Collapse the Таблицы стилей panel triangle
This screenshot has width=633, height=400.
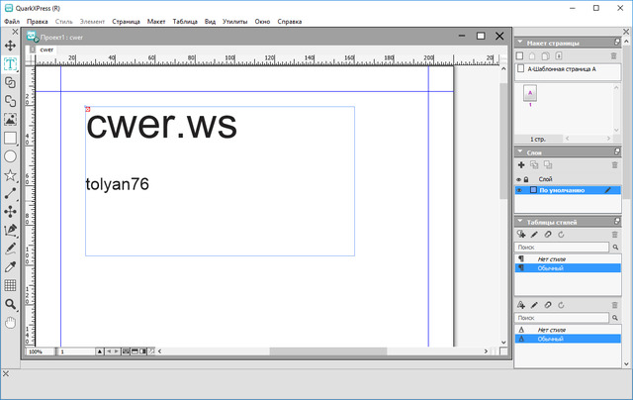(520, 222)
